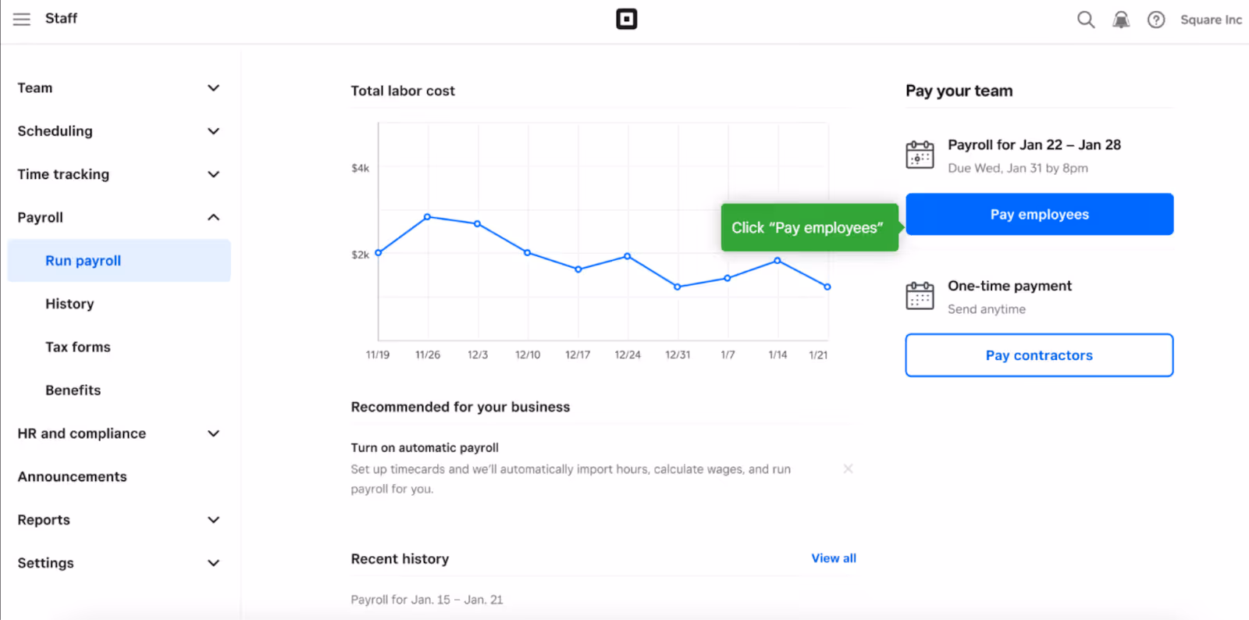Screen dimensions: 1249x620
Task: Expand the Settings section chevron
Action: click(213, 563)
